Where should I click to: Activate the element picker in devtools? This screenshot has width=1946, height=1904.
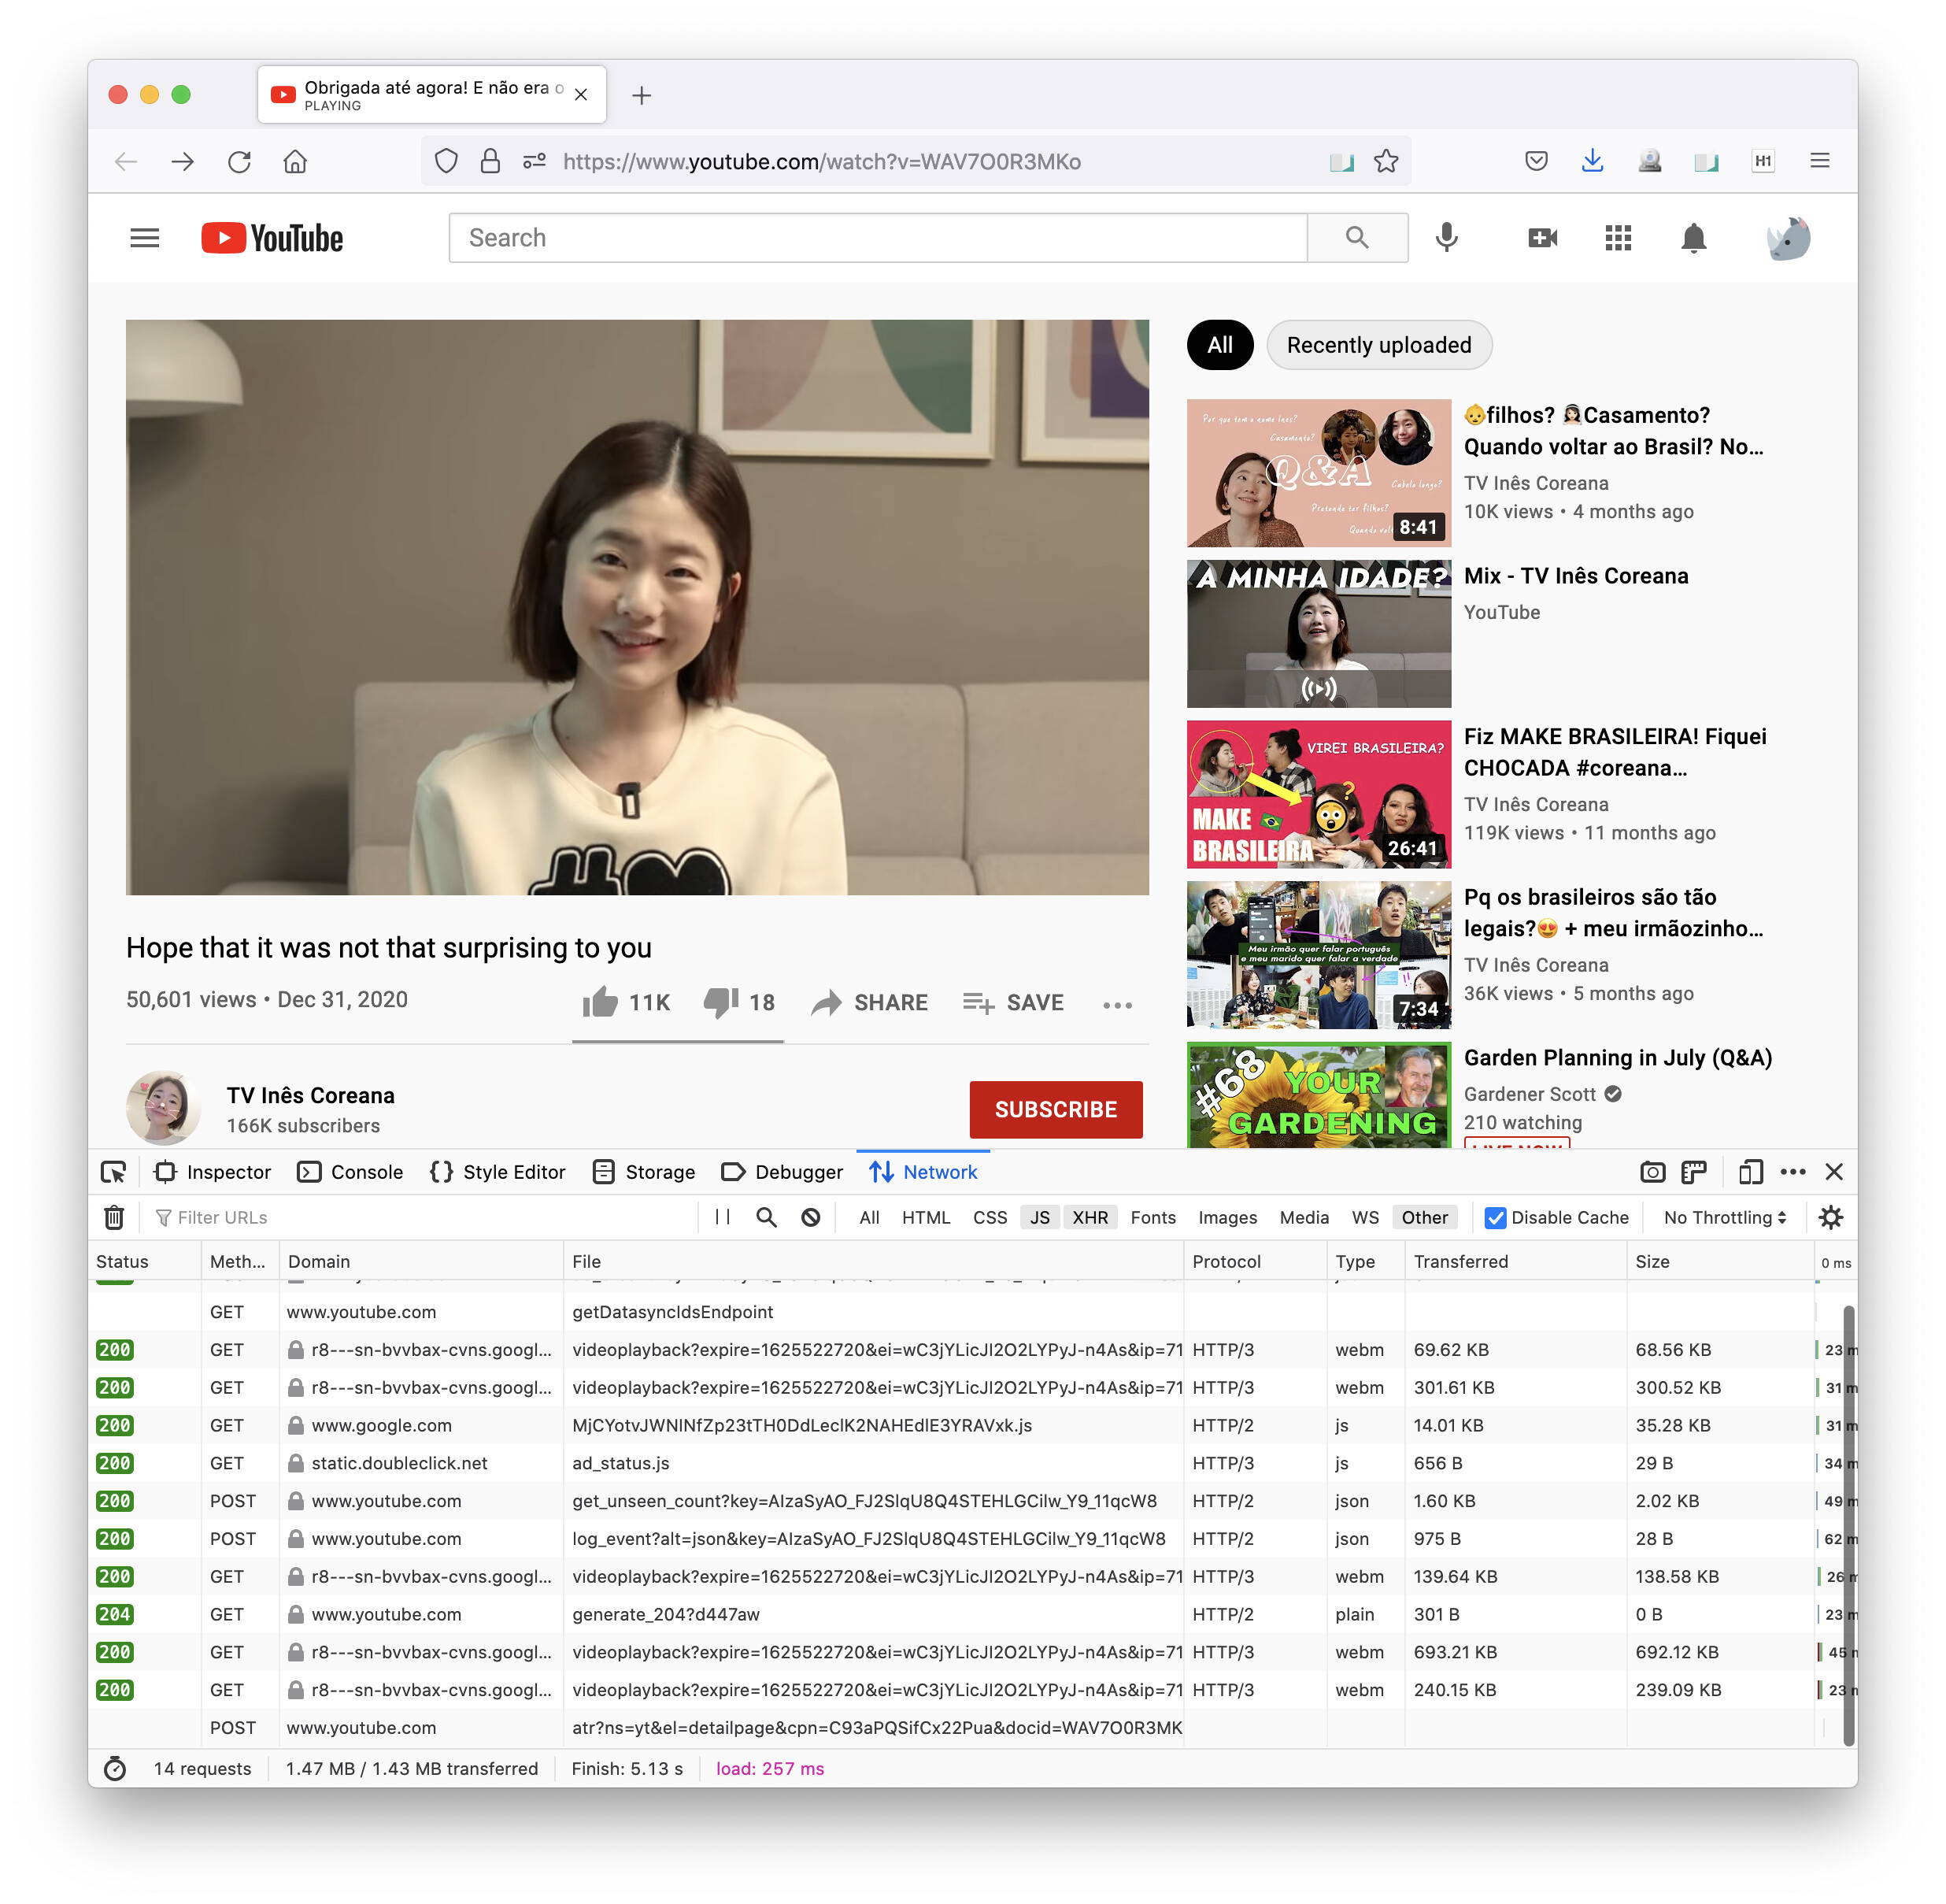tap(114, 1172)
